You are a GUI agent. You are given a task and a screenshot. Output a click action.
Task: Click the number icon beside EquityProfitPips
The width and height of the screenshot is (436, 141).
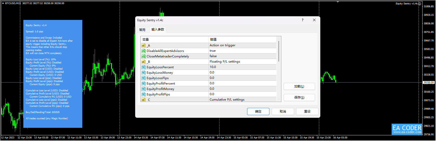[x=143, y=94]
